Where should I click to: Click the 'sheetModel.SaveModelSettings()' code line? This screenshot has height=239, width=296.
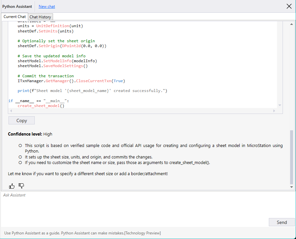(x=53, y=66)
